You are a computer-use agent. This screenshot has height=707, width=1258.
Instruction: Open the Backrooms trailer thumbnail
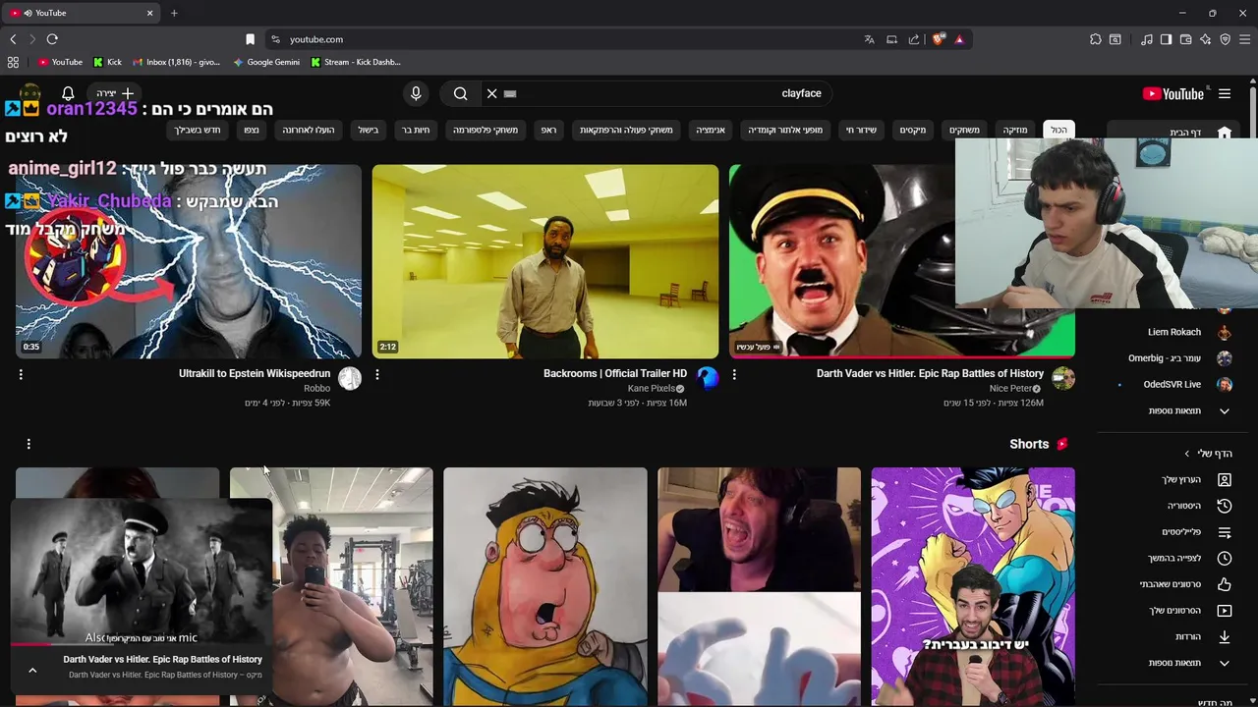click(x=545, y=261)
